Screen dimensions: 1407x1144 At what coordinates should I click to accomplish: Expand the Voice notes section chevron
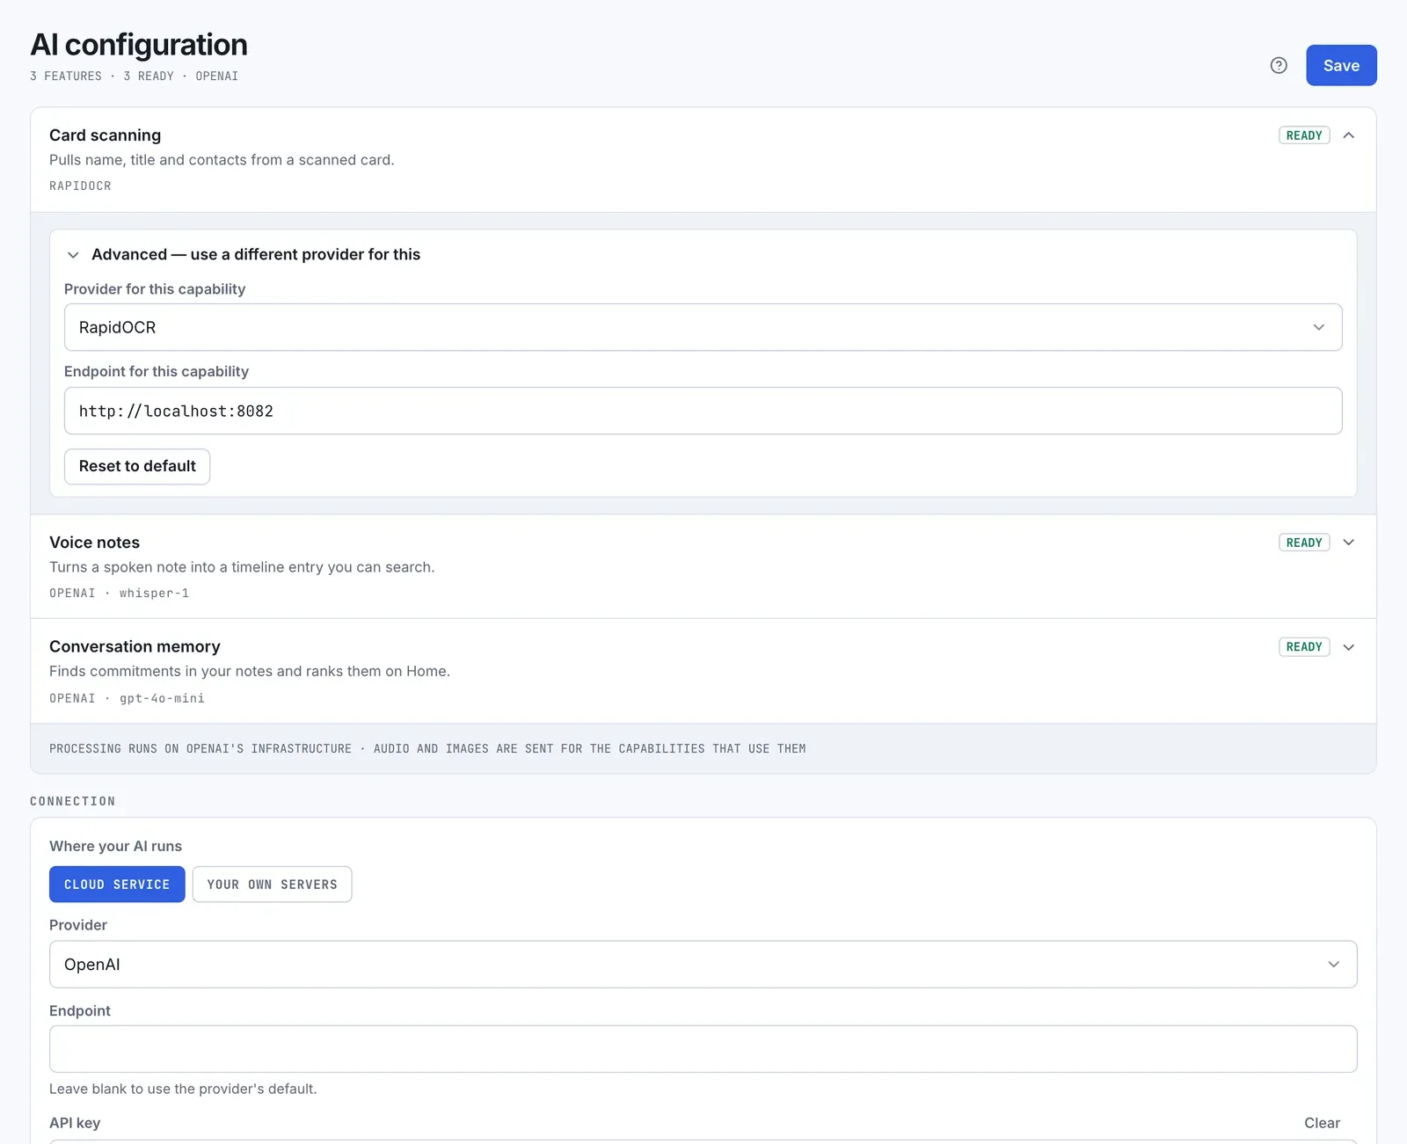[x=1349, y=543]
